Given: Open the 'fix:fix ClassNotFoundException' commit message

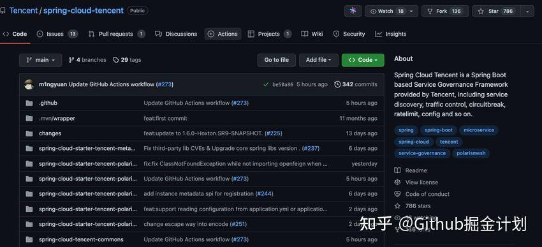Looking at the screenshot, I should pos(236,163).
